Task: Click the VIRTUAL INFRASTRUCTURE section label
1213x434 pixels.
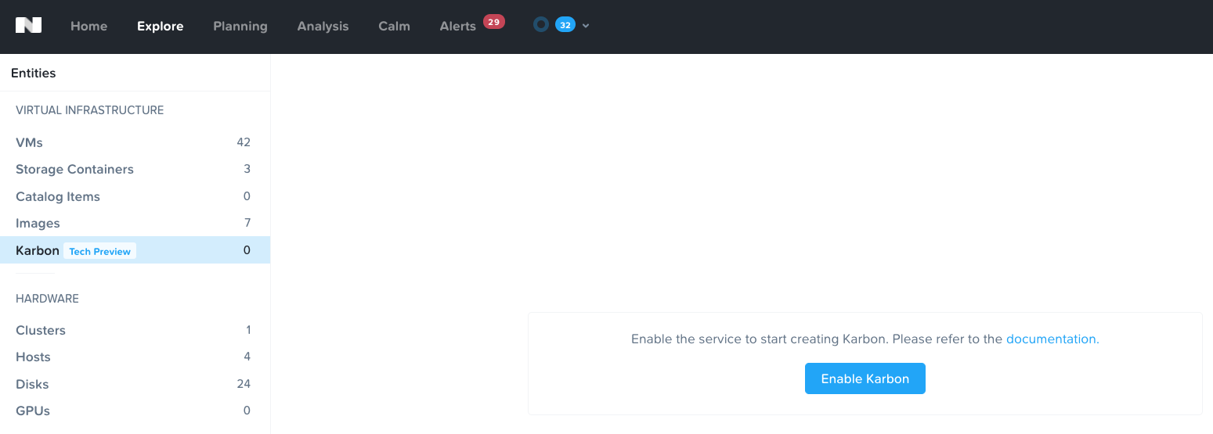Action: tap(90, 110)
